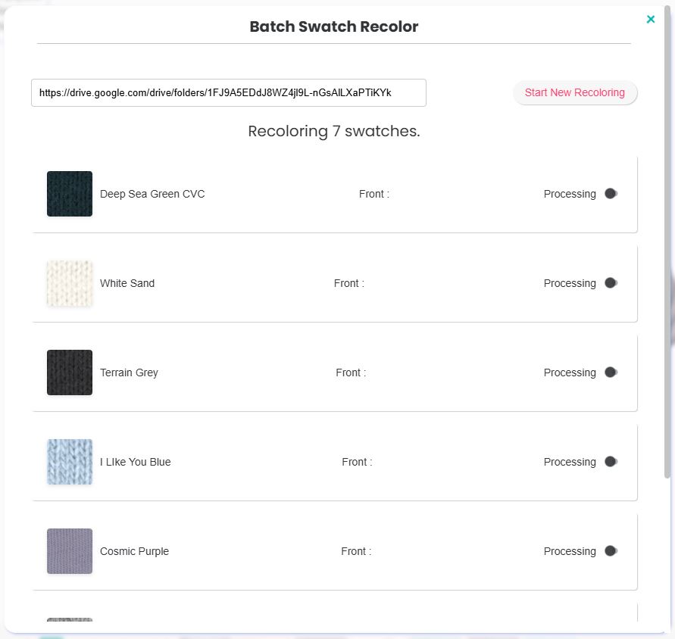The image size is (675, 639).
Task: Click the Cosmic Purple name label
Action: [134, 551]
